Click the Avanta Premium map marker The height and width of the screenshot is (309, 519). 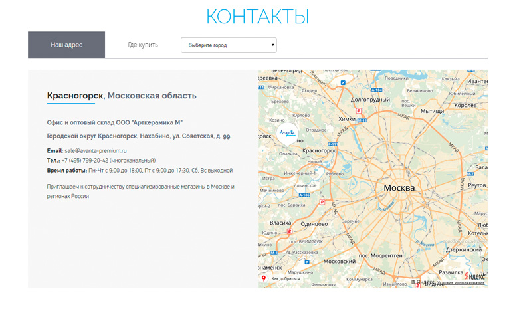(x=287, y=134)
